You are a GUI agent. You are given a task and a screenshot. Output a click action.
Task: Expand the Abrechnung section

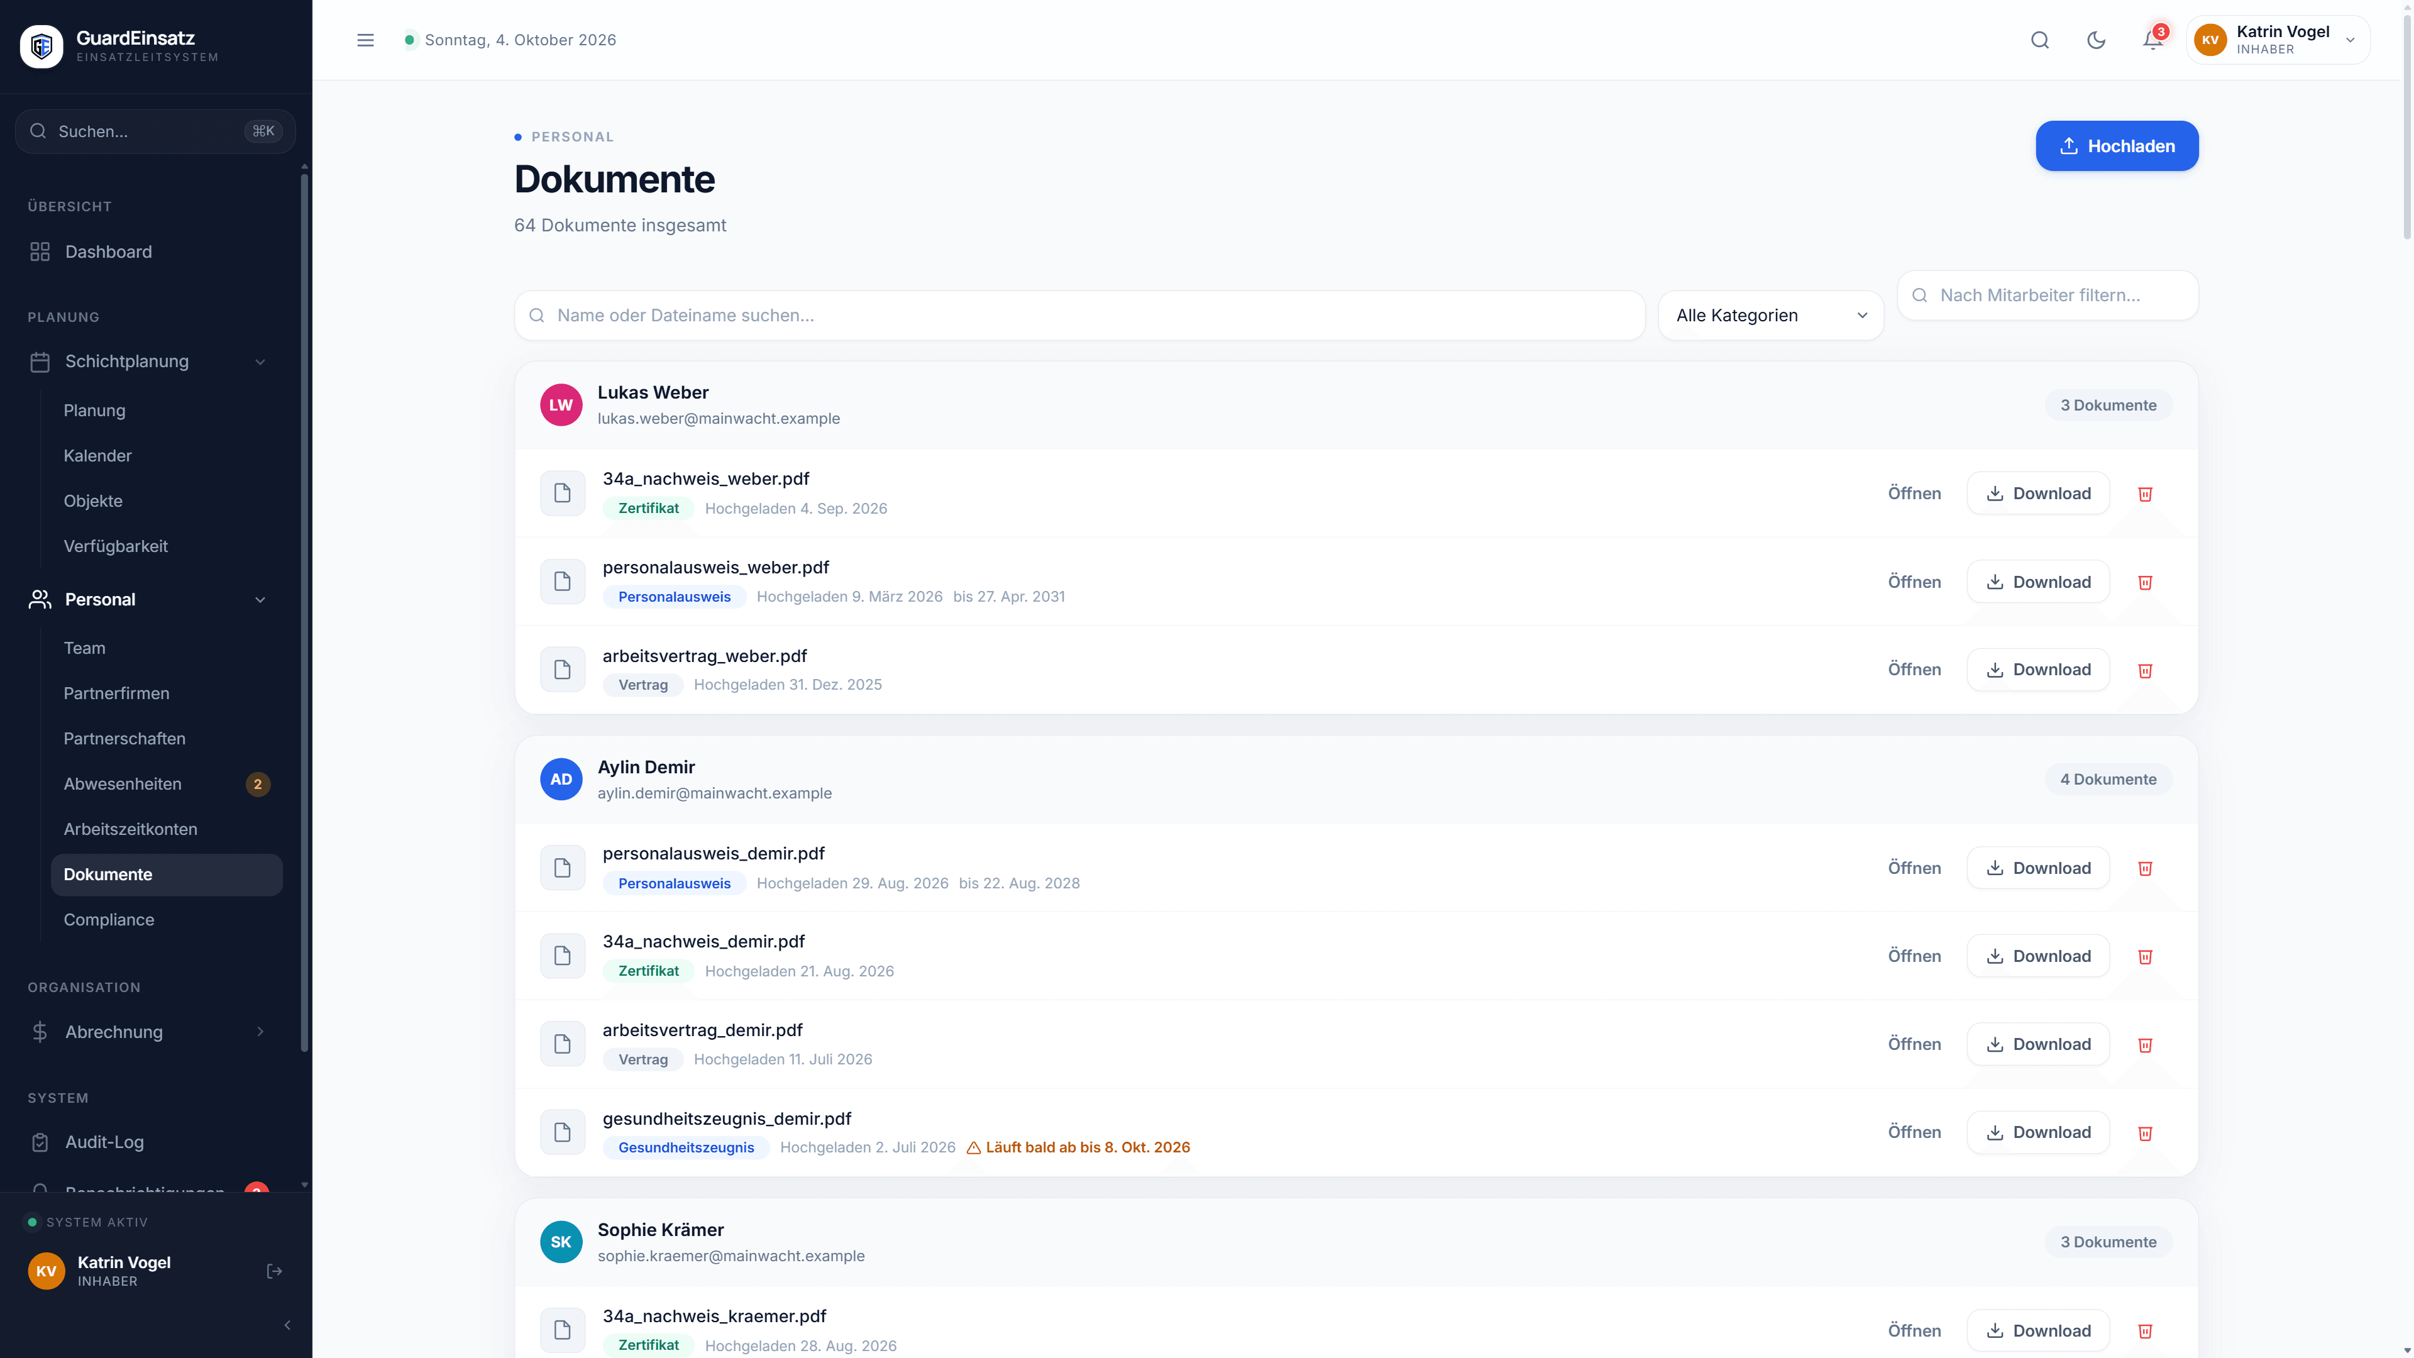(155, 1032)
